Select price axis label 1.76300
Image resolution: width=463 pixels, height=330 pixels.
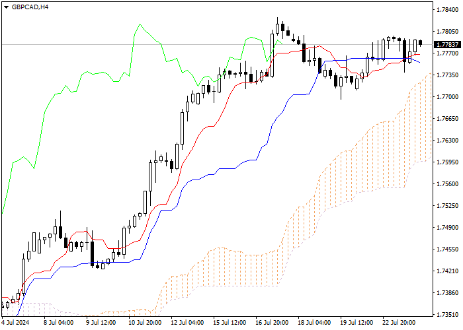pos(448,141)
